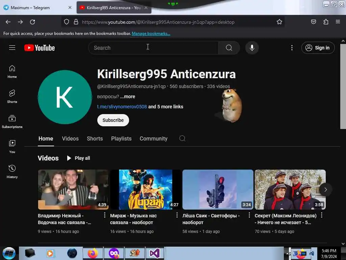The width and height of the screenshot is (346, 260).
Task: Save page to Pocket
Action: (313, 22)
